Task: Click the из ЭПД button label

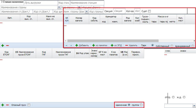Action: click(118, 46)
